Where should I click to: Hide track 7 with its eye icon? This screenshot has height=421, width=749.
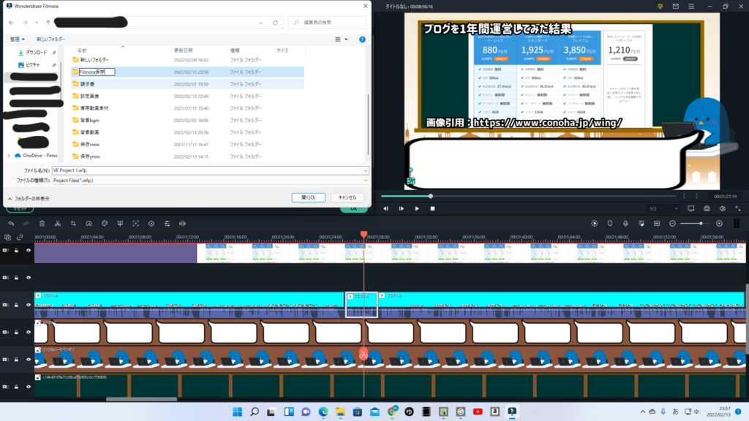(x=29, y=250)
